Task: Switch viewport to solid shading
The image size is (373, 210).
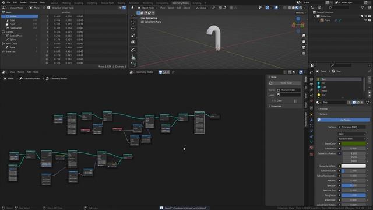Action: [293, 8]
